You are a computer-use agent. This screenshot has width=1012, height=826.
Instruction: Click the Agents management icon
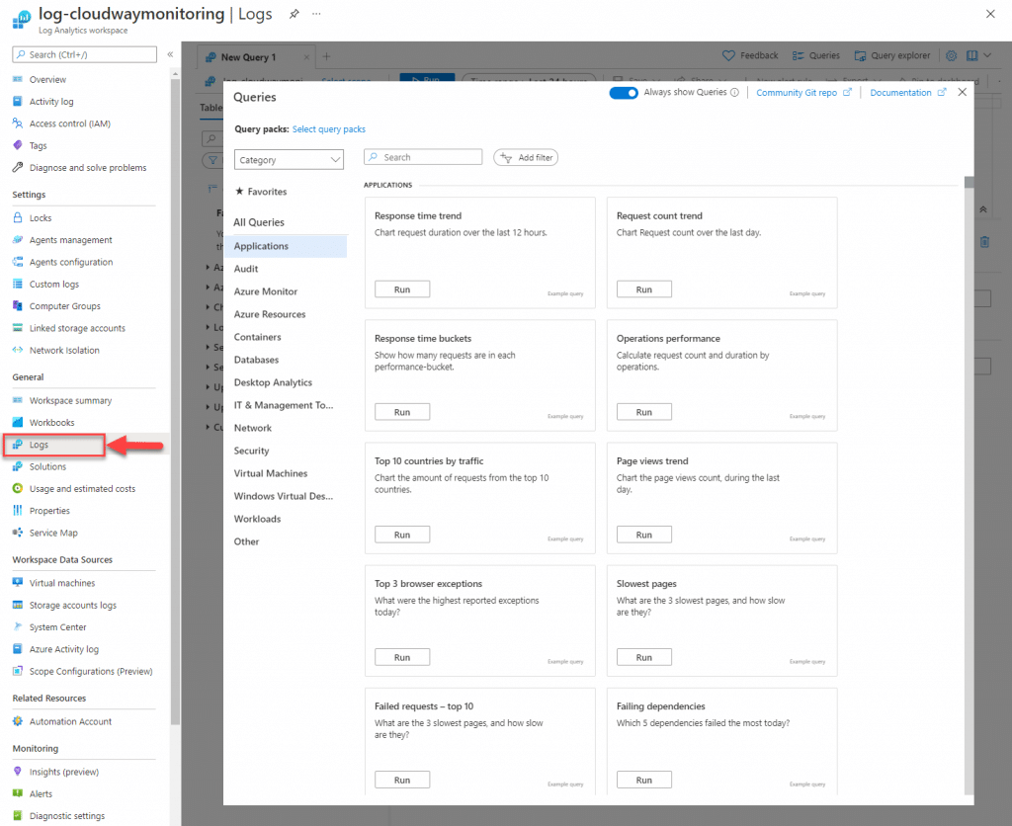click(18, 239)
